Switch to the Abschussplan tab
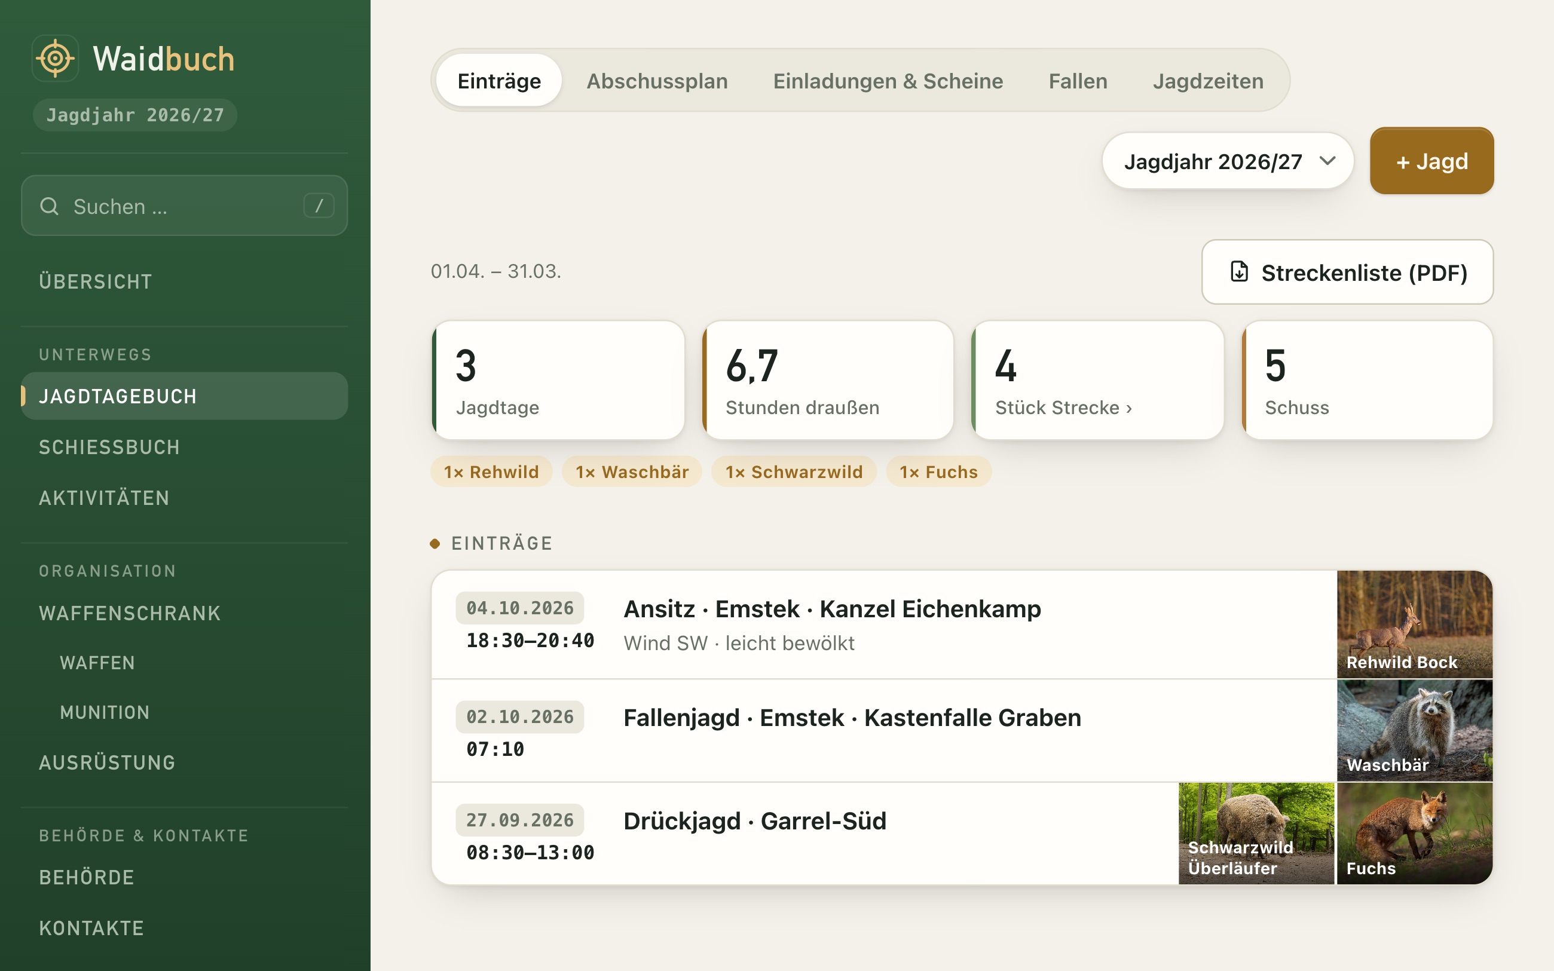 pyautogui.click(x=657, y=81)
